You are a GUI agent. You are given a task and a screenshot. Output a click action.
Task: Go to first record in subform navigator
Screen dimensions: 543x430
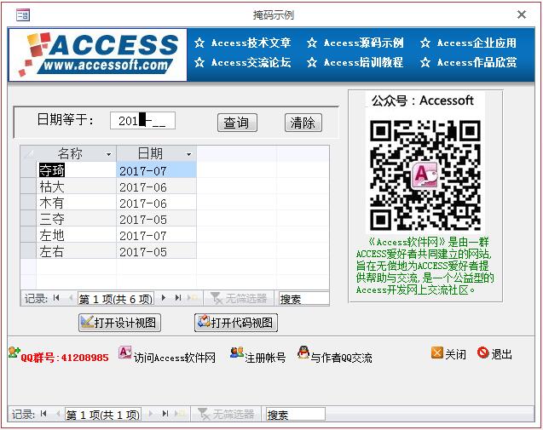pyautogui.click(x=56, y=298)
